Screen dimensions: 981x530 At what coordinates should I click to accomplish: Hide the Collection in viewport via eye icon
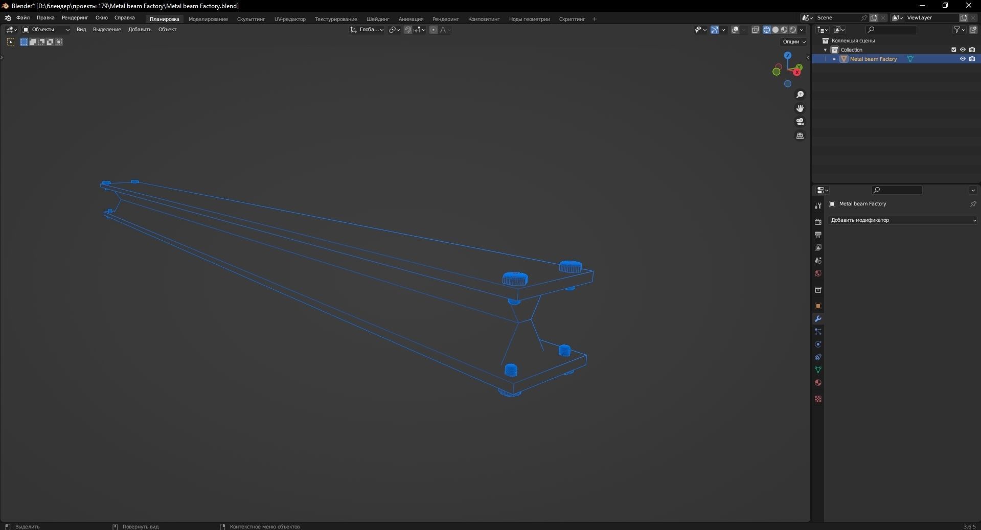(x=963, y=50)
